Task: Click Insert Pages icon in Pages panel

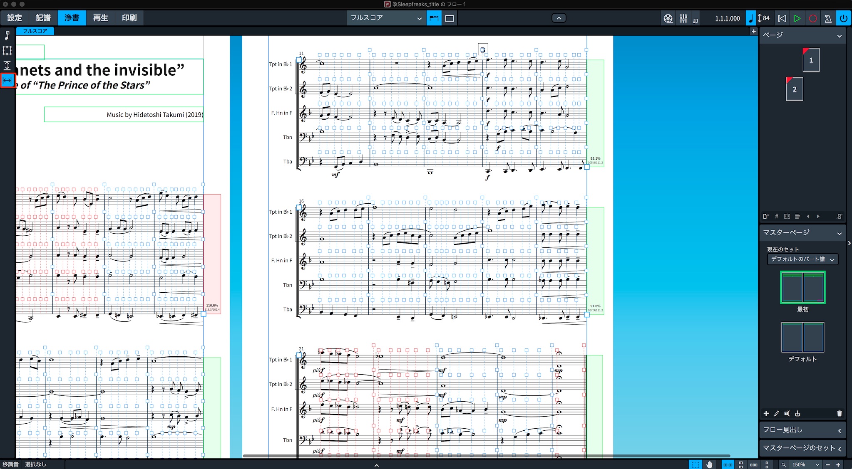Action: [x=766, y=217]
